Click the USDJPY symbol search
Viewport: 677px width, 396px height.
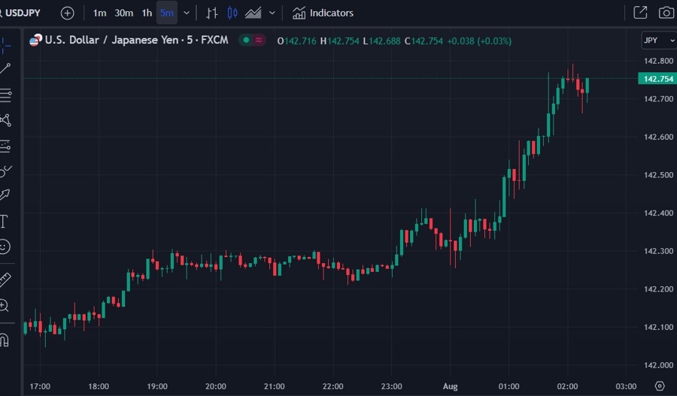[21, 13]
